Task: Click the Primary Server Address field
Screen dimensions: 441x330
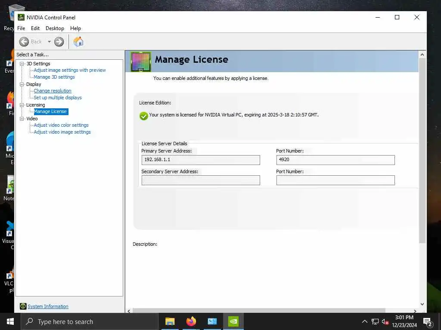Action: tap(201, 160)
